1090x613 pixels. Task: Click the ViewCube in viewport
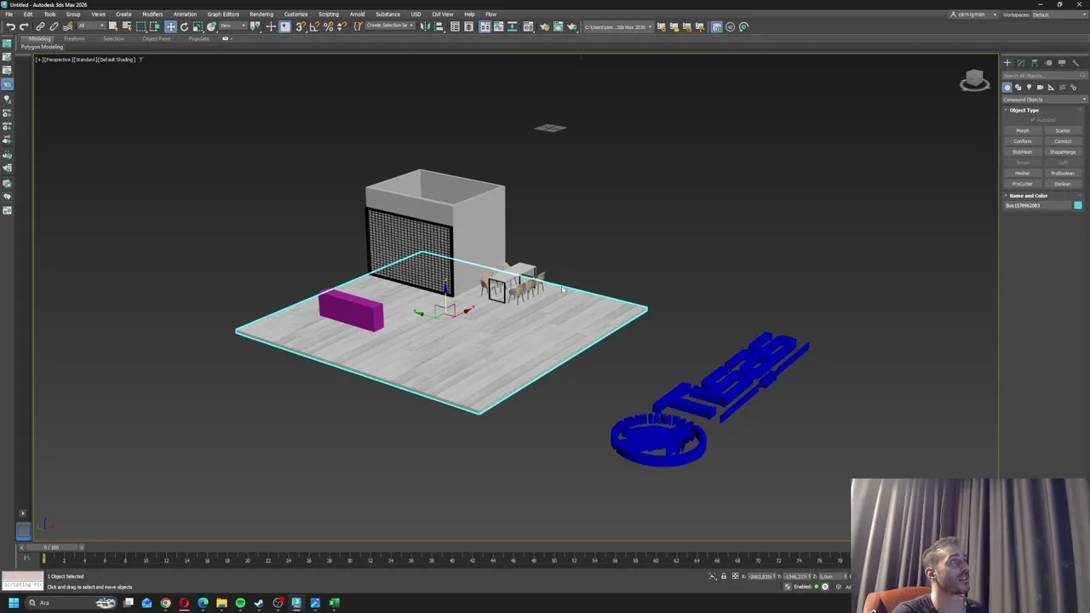[975, 81]
